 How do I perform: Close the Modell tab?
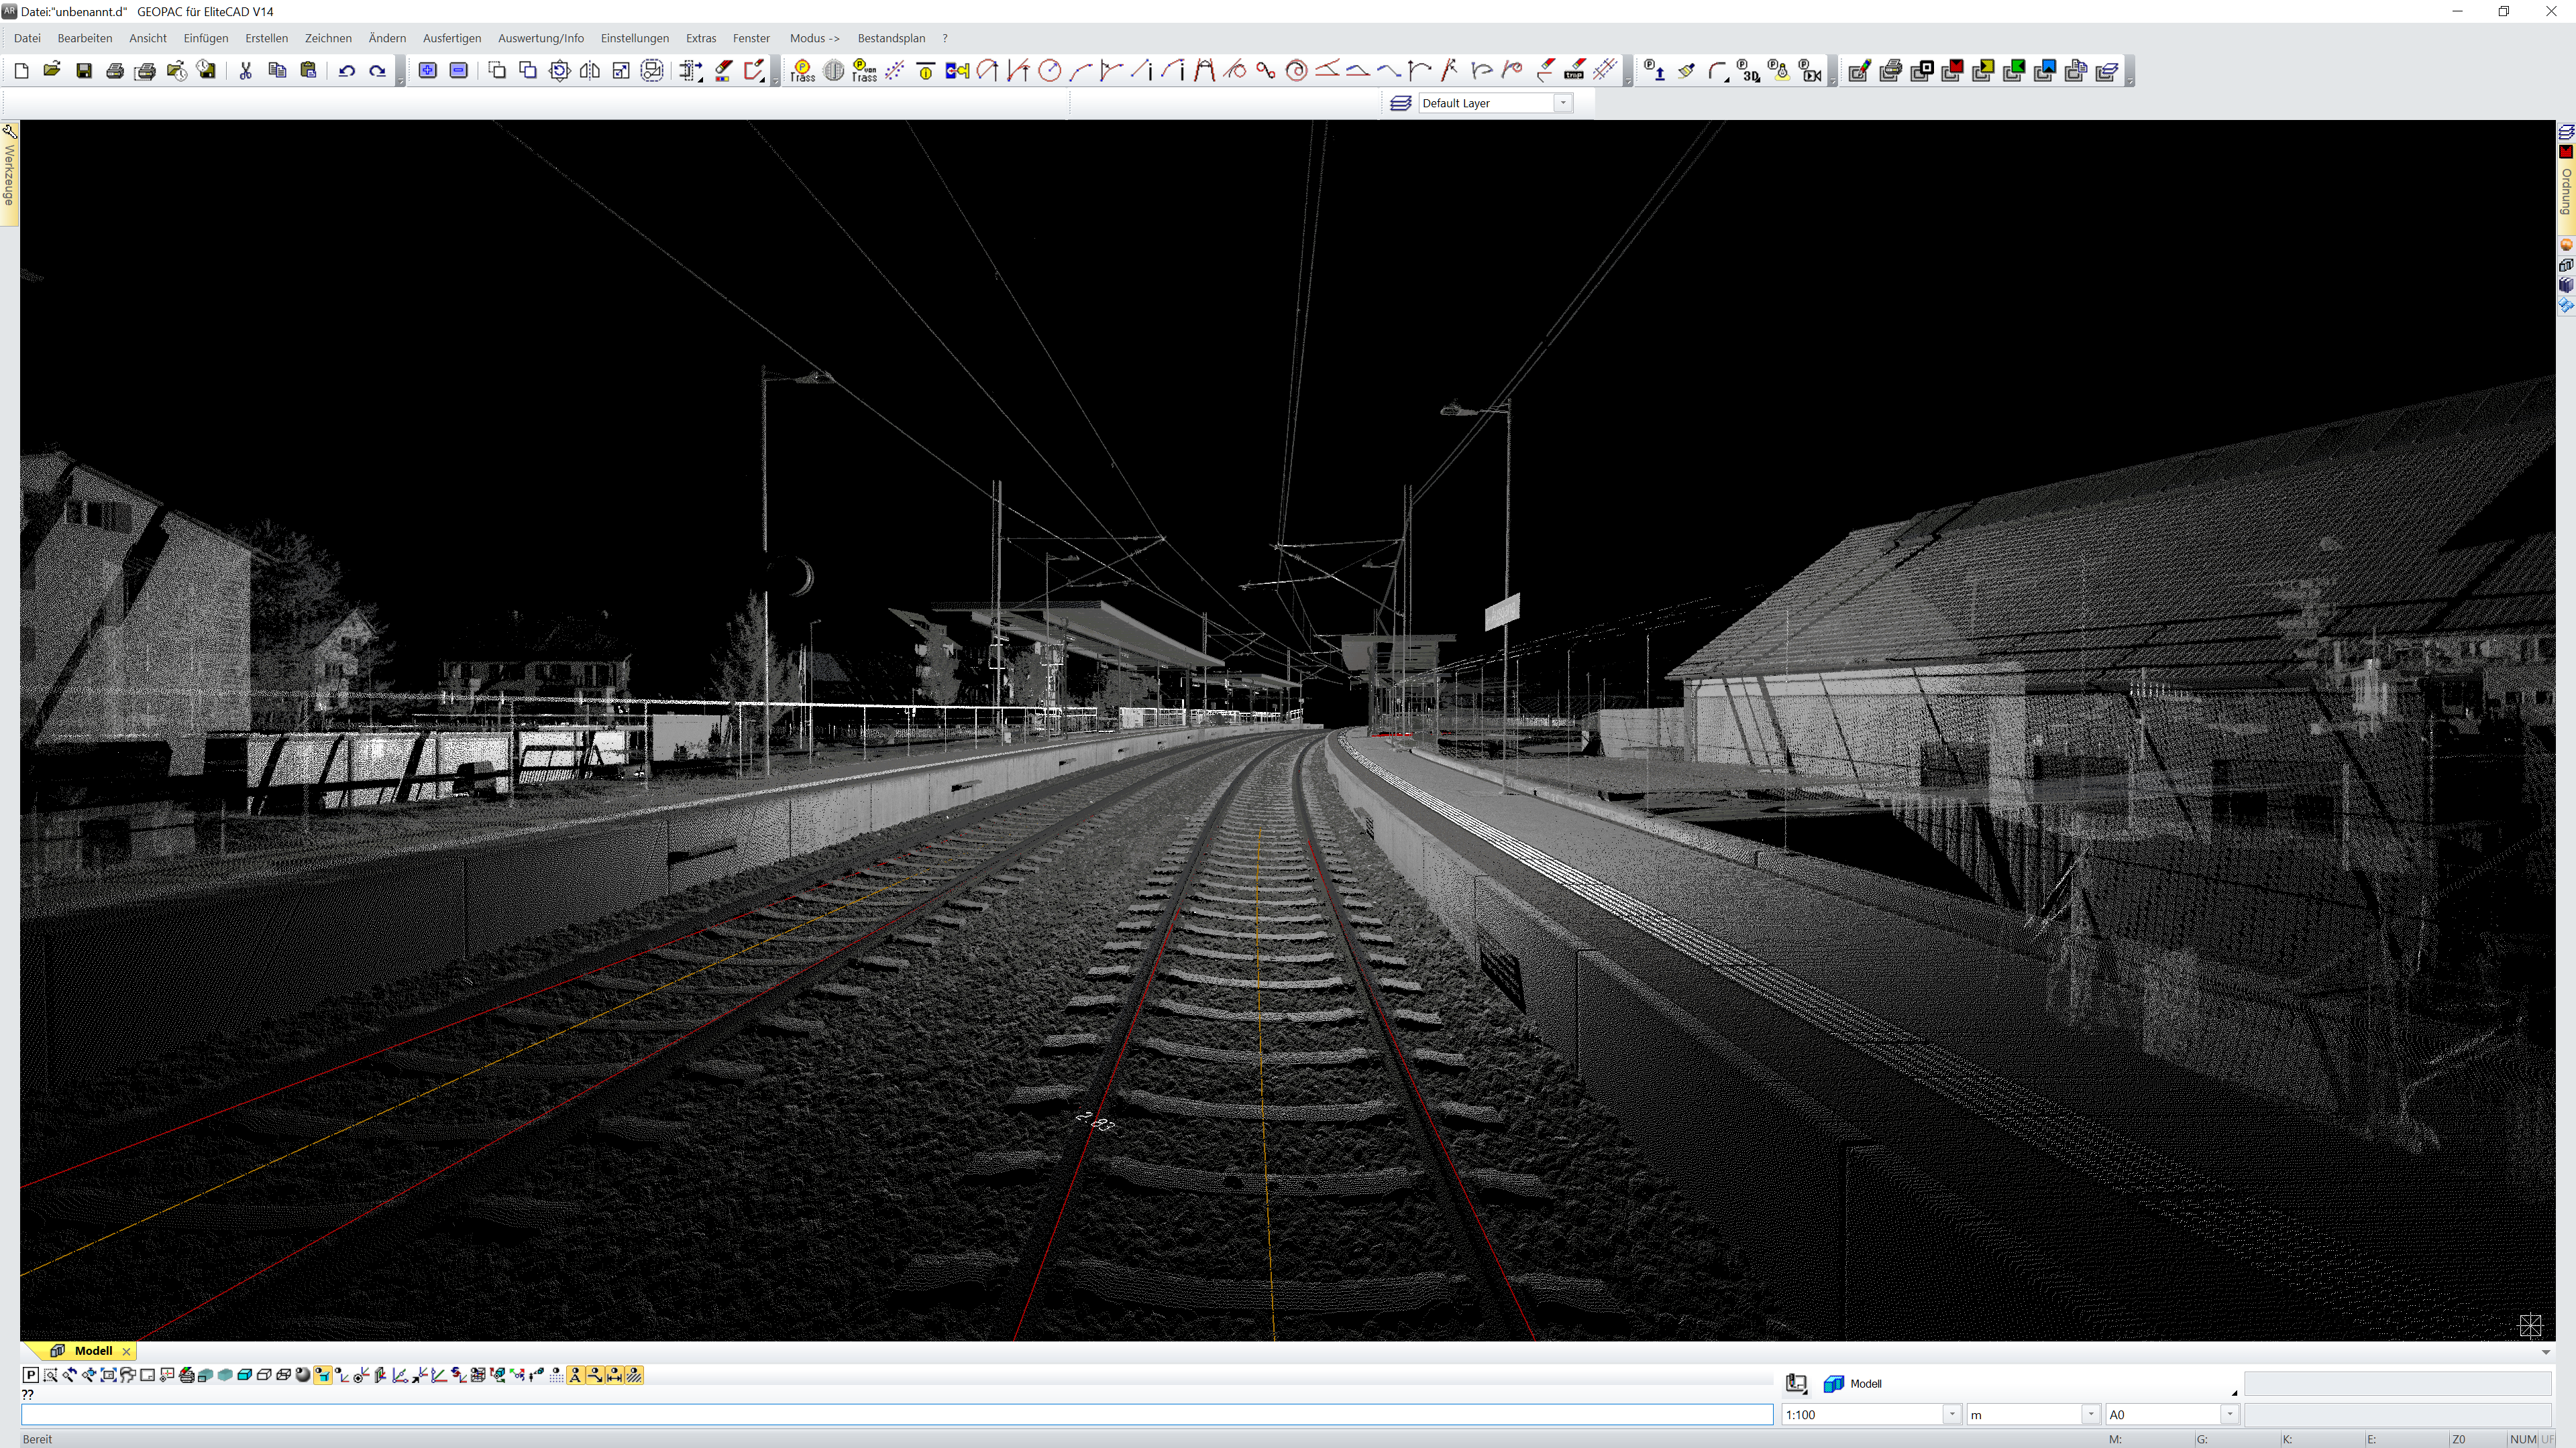126,1351
